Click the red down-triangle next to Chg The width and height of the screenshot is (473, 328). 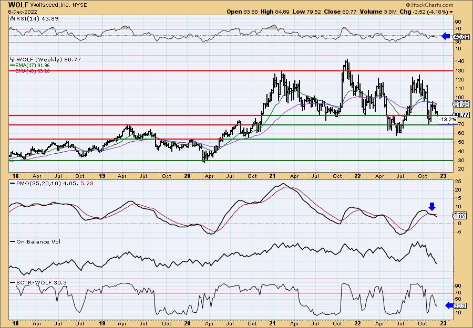451,12
